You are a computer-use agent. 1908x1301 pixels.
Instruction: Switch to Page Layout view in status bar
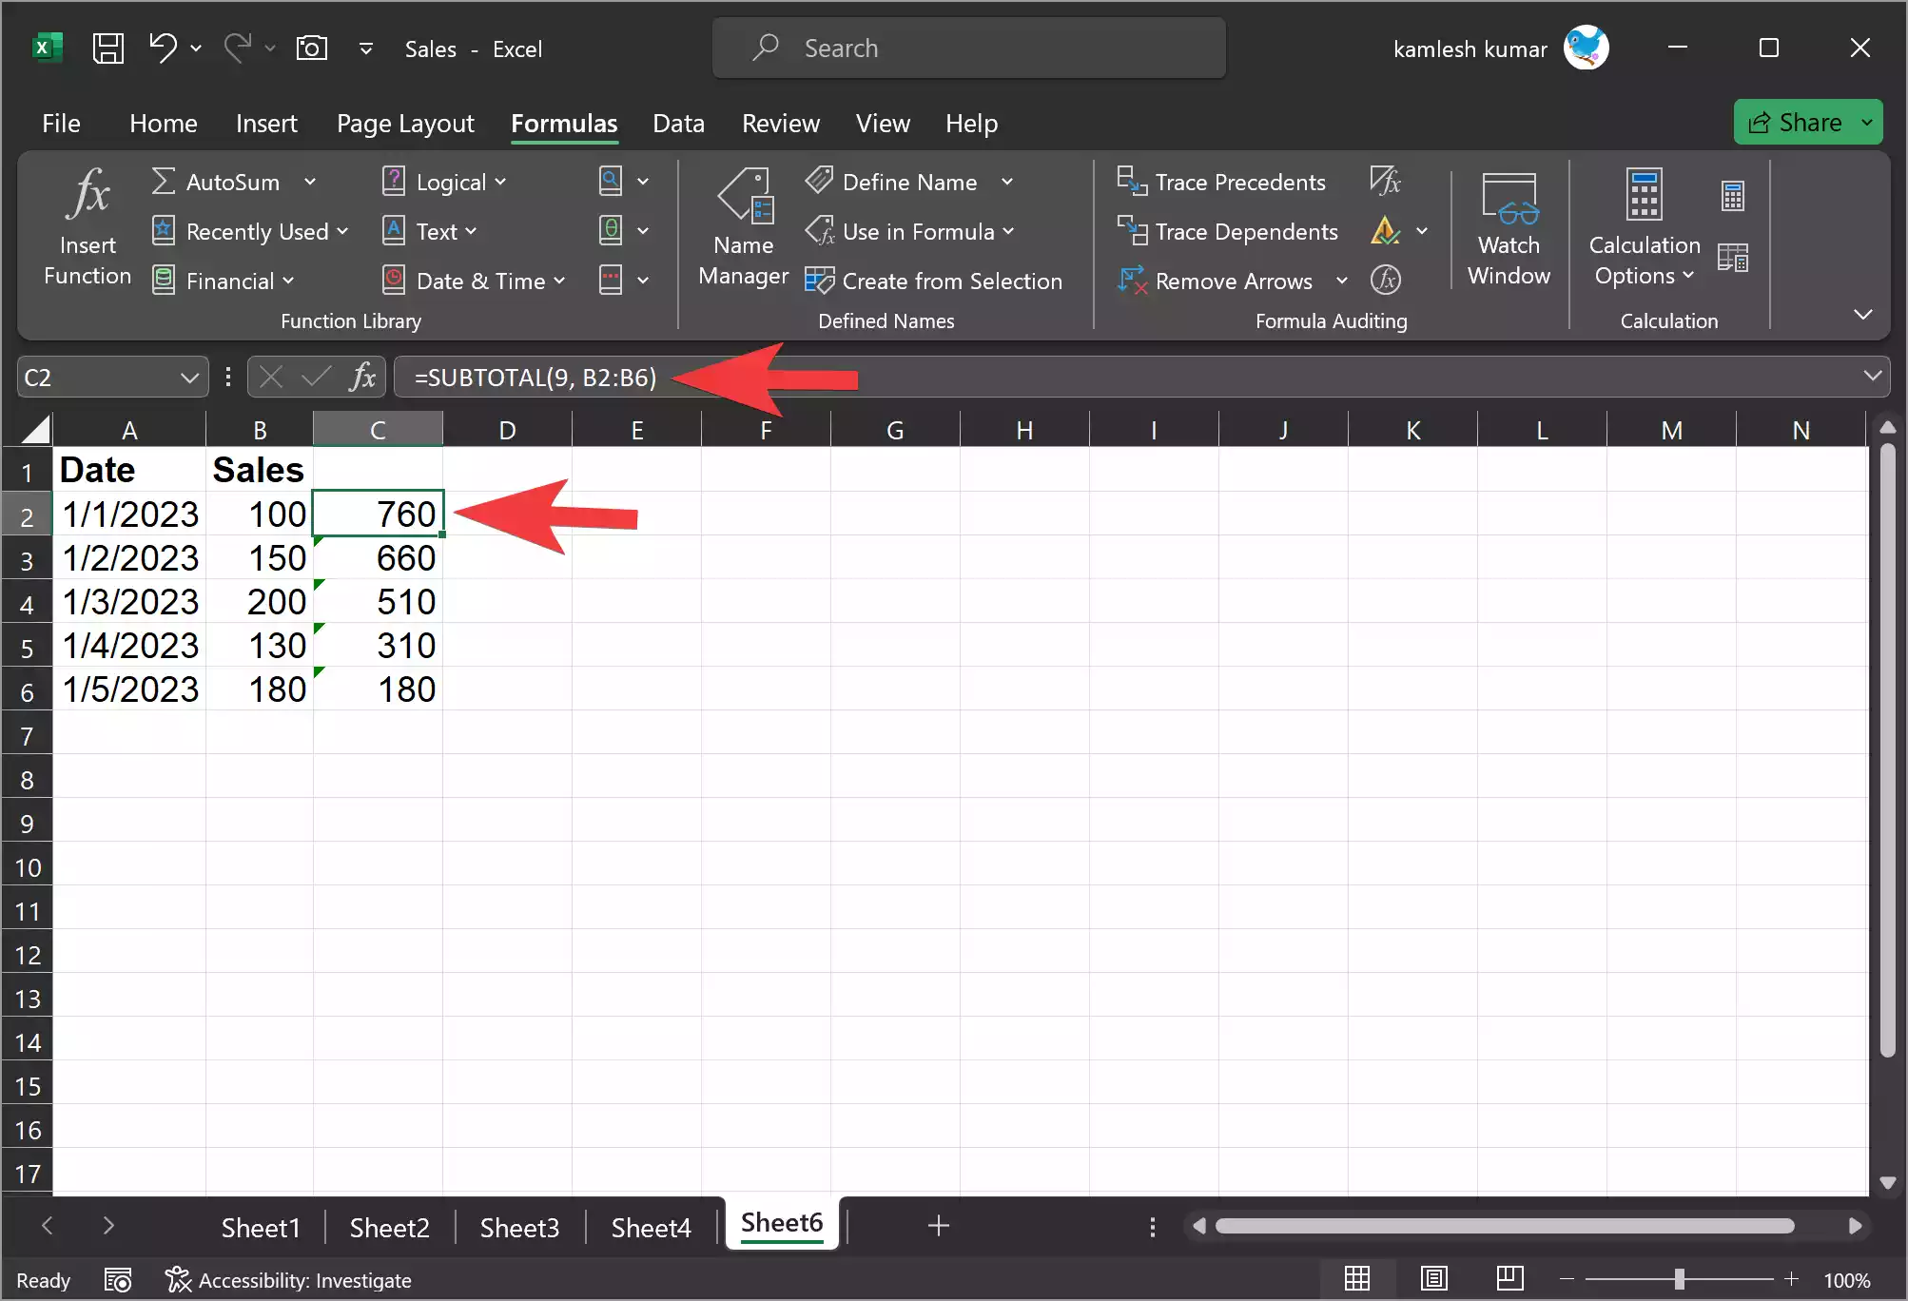tap(1434, 1279)
